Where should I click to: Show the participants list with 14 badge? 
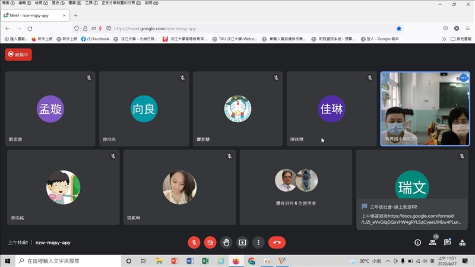(x=433, y=242)
